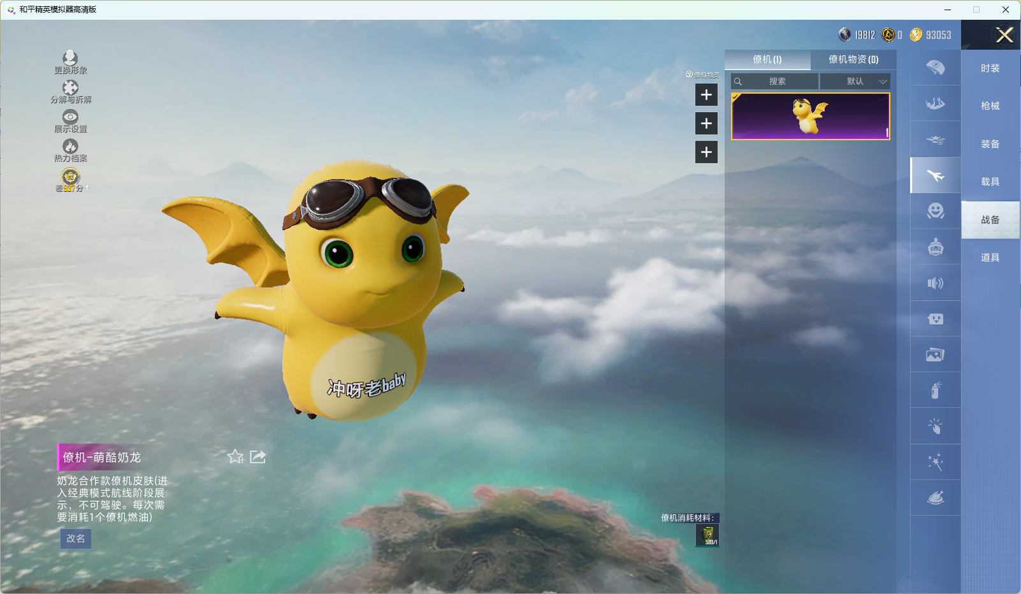This screenshot has height=594, width=1021.
Task: Select the spray can category icon
Action: (936, 390)
